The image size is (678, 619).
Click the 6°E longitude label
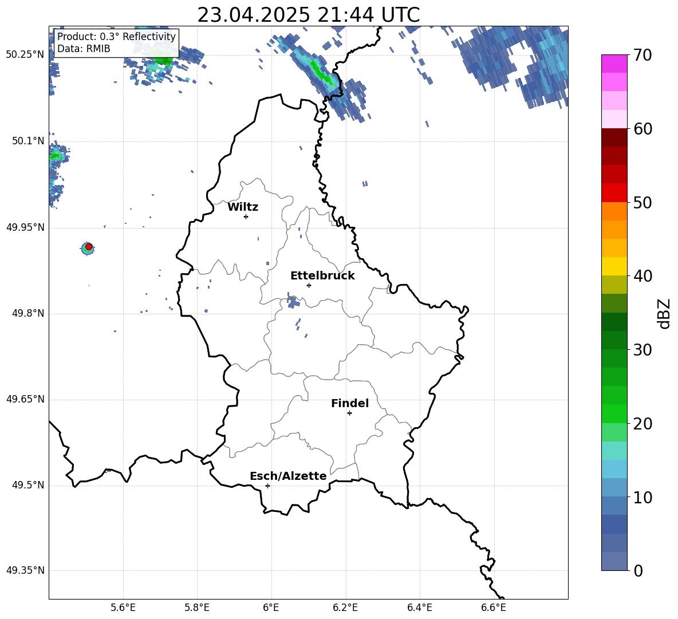[271, 608]
